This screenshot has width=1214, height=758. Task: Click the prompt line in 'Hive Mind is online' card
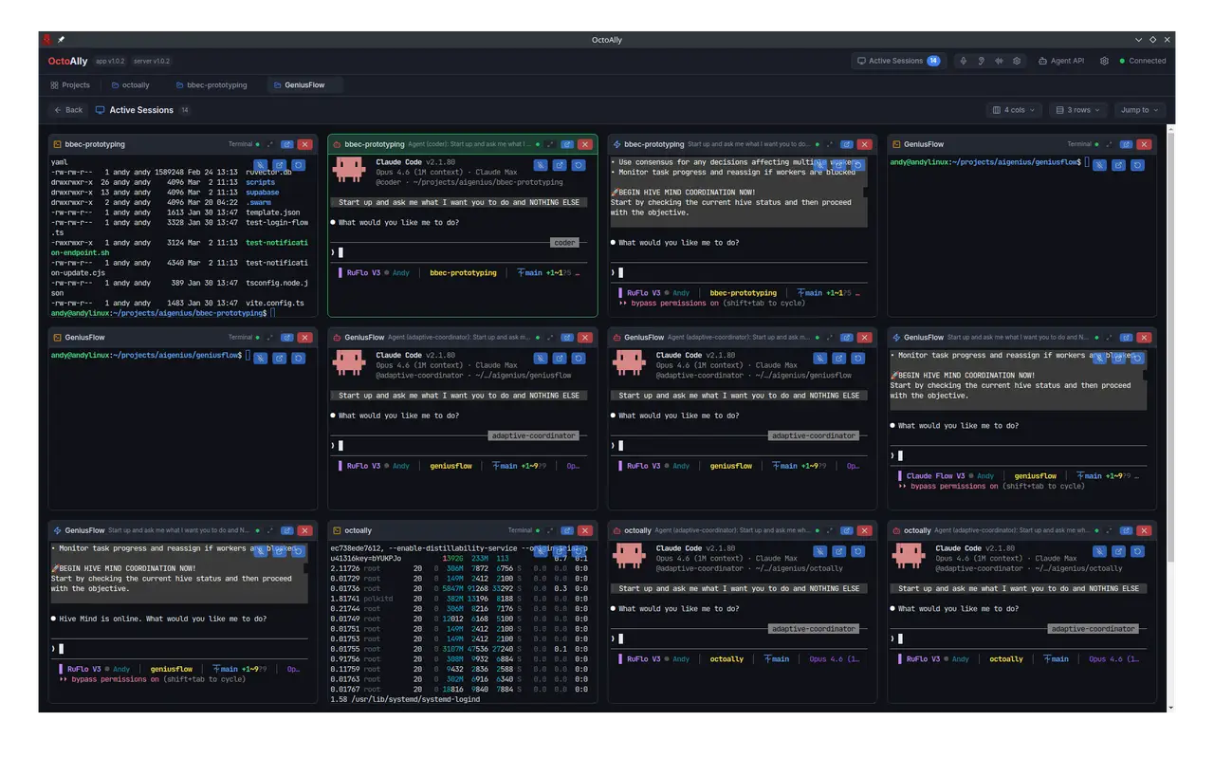click(180, 649)
